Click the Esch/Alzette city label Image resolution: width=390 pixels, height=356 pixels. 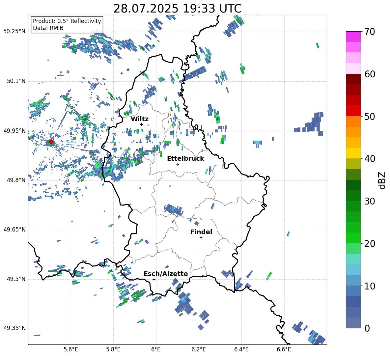[x=166, y=274]
